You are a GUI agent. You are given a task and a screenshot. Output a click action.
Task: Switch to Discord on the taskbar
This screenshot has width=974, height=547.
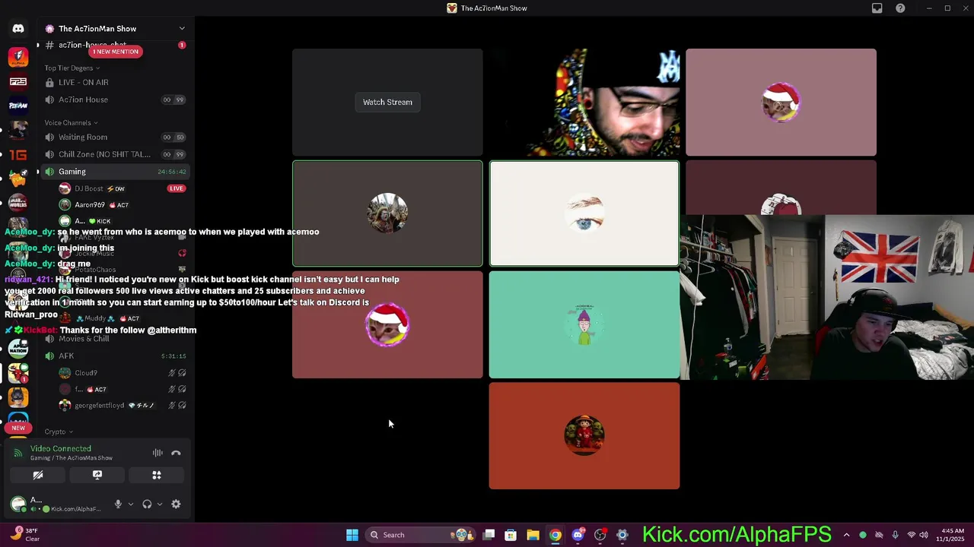(578, 535)
